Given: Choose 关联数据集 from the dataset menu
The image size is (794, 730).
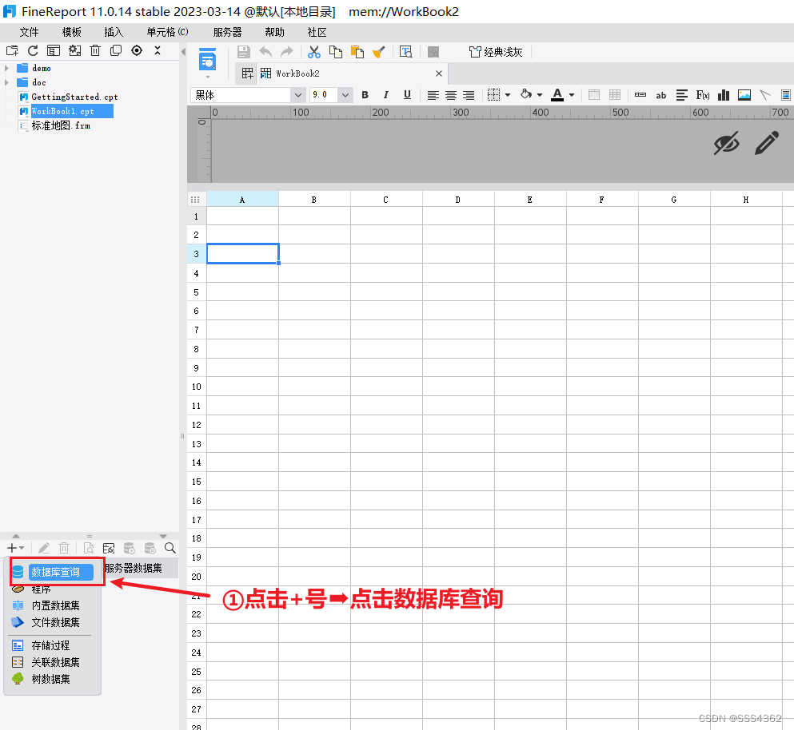Looking at the screenshot, I should (x=55, y=662).
